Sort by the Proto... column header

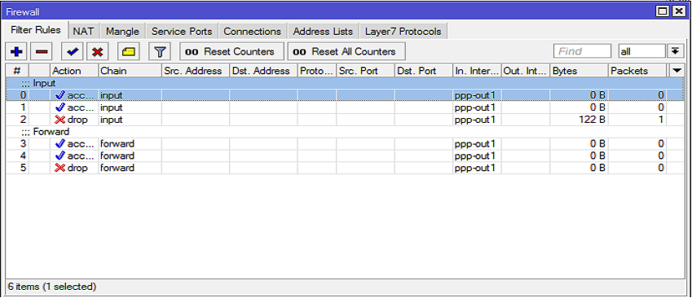click(317, 71)
